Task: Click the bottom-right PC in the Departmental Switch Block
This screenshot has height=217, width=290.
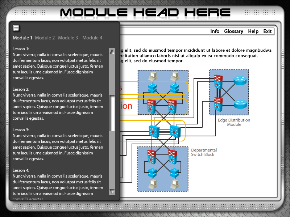Action: coord(175,184)
